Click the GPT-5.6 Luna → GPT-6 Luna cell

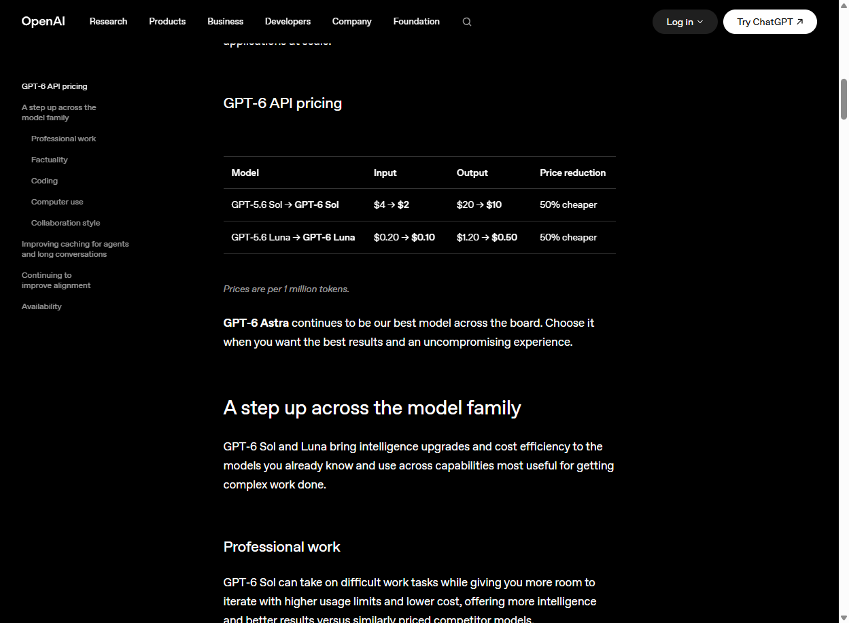[x=293, y=237]
